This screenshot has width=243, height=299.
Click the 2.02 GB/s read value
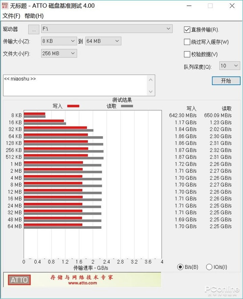pyautogui.click(x=221, y=129)
